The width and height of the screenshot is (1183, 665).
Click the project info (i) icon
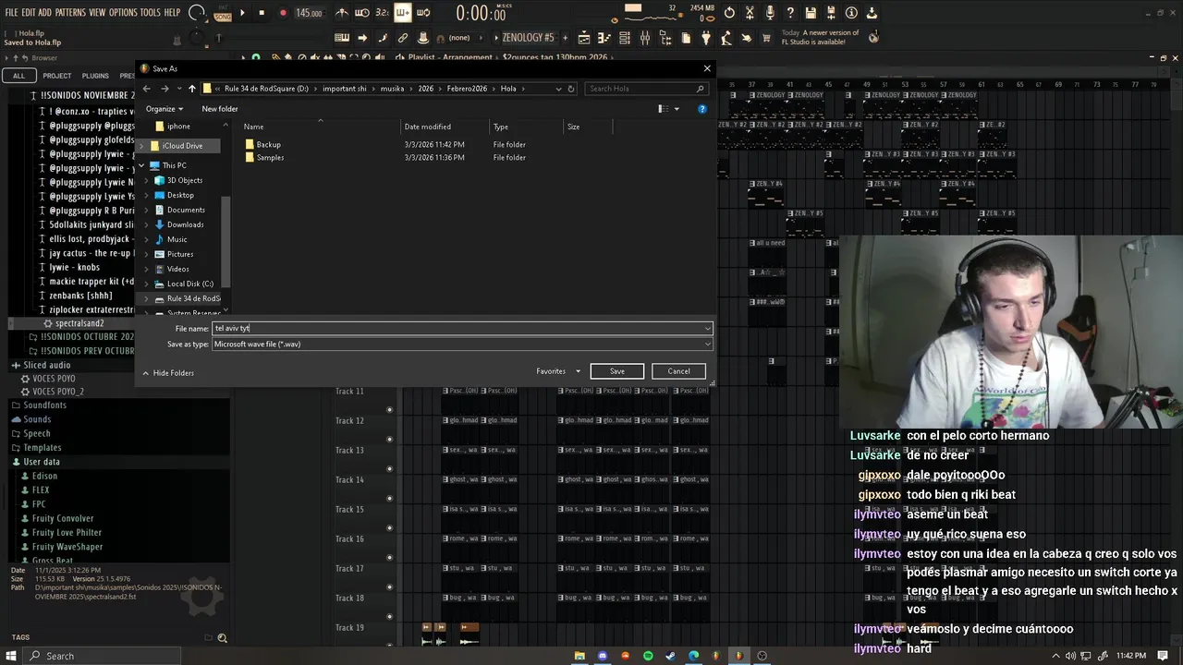pos(851,13)
